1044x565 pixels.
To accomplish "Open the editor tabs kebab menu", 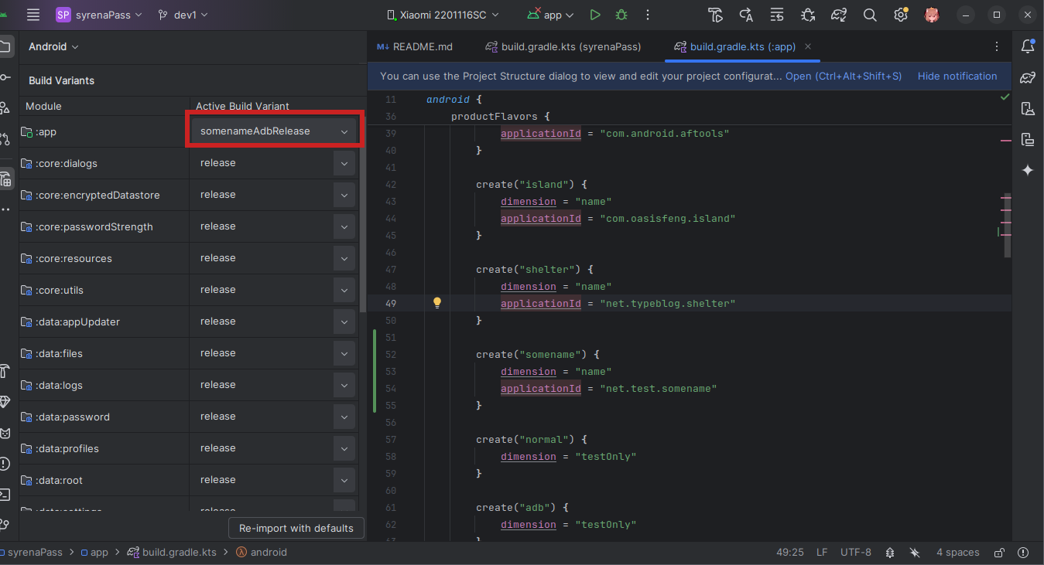I will tap(997, 46).
